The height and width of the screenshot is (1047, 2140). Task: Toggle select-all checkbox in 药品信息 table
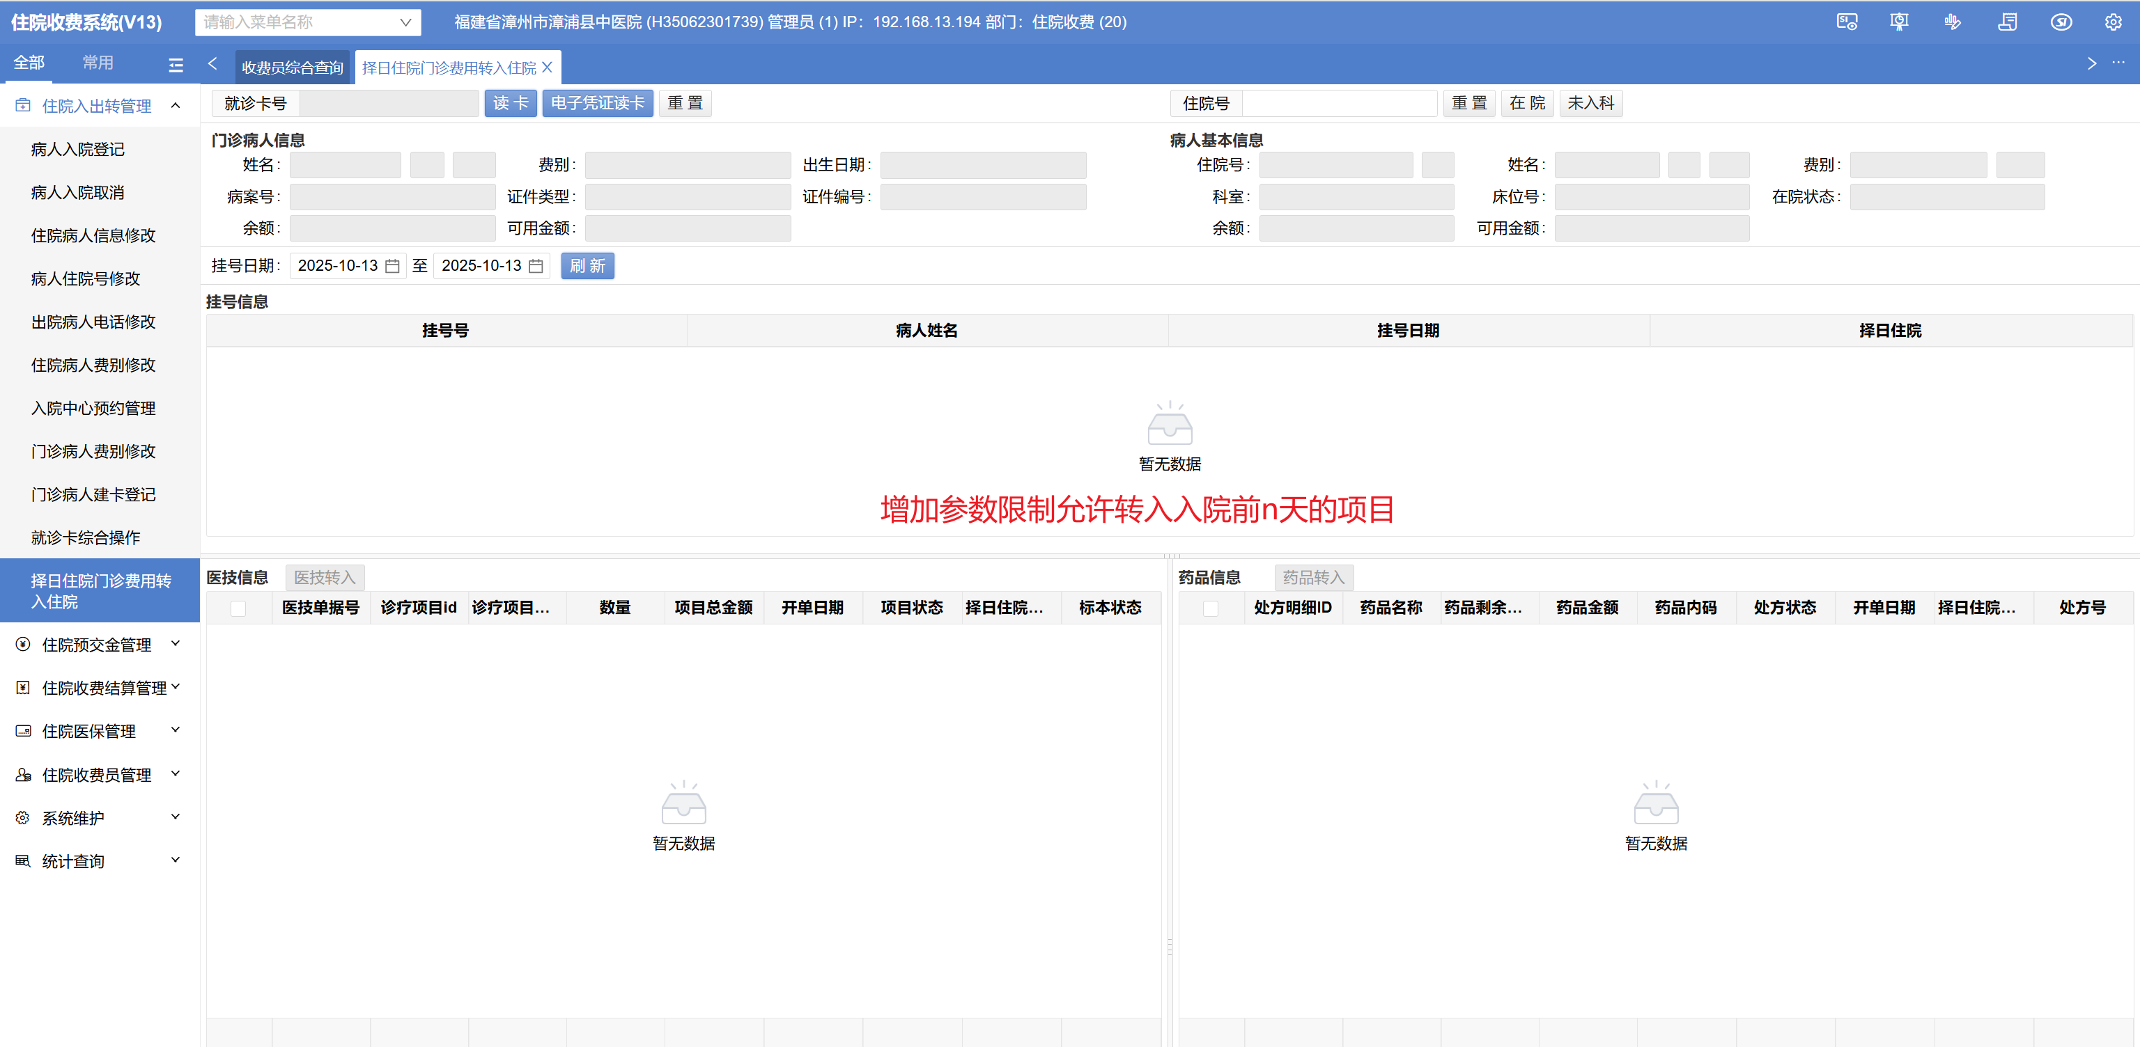click(x=1211, y=608)
